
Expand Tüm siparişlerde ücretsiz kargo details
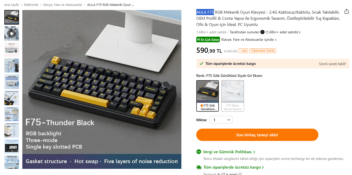tap(234, 167)
